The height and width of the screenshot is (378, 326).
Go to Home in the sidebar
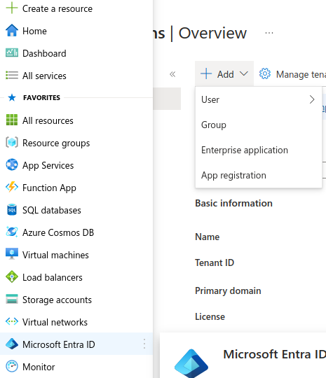[x=34, y=31]
